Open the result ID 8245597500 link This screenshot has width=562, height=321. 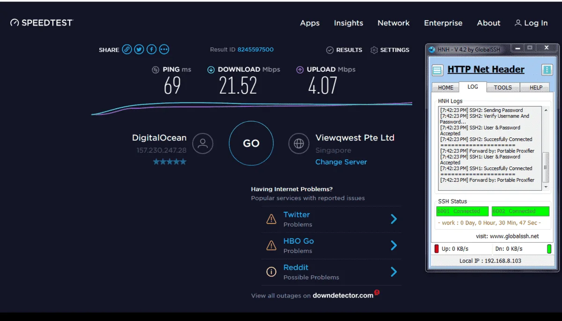[x=255, y=50]
